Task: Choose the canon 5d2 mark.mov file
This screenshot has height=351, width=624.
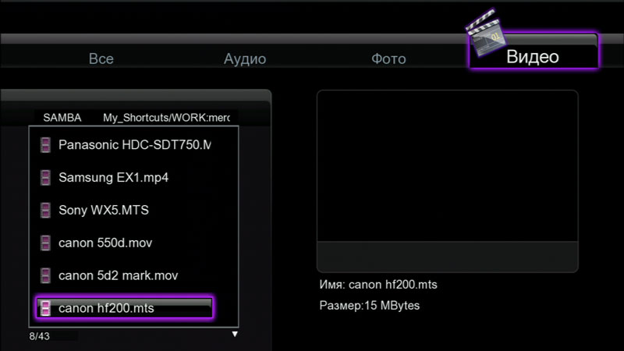Action: click(119, 275)
